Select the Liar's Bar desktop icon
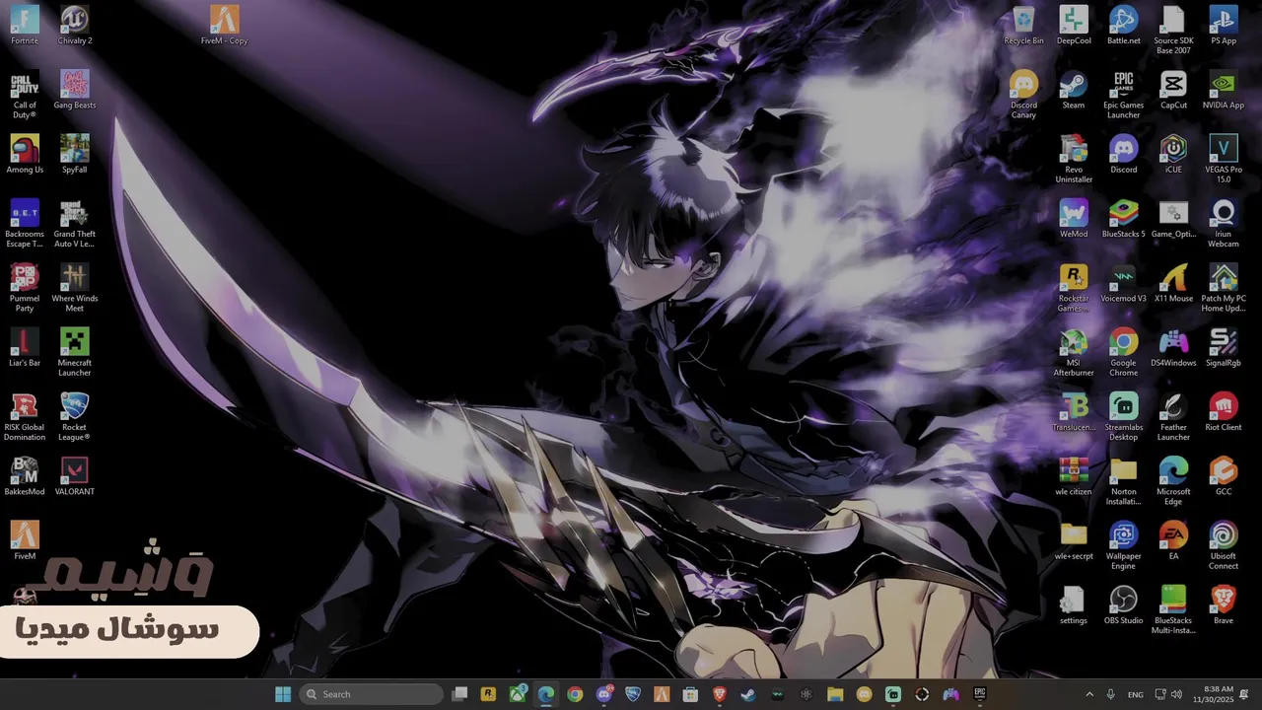 click(25, 347)
